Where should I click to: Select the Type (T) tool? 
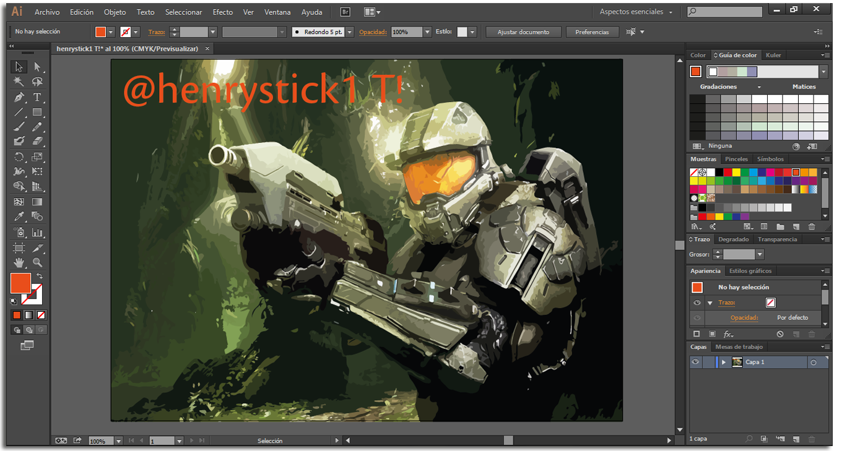pos(37,97)
